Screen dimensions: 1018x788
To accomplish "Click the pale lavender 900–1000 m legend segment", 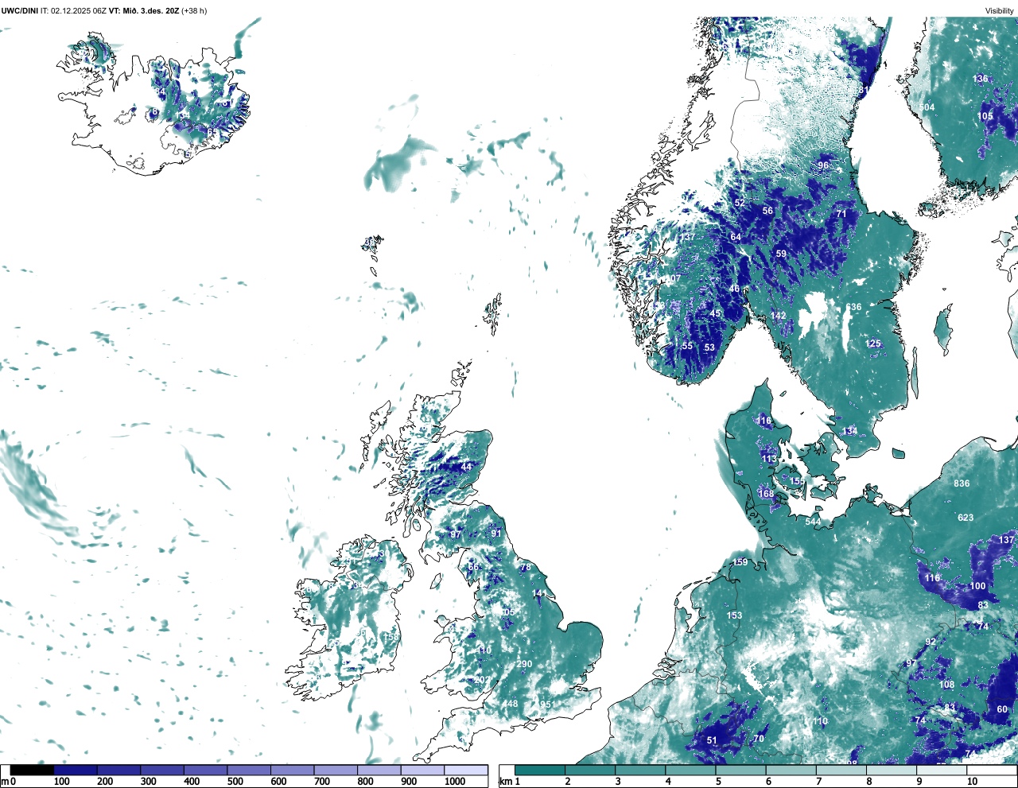I will point(422,770).
